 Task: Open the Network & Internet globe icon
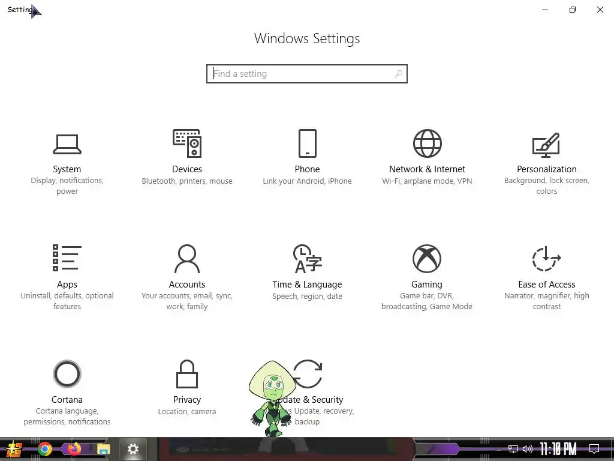point(427,143)
